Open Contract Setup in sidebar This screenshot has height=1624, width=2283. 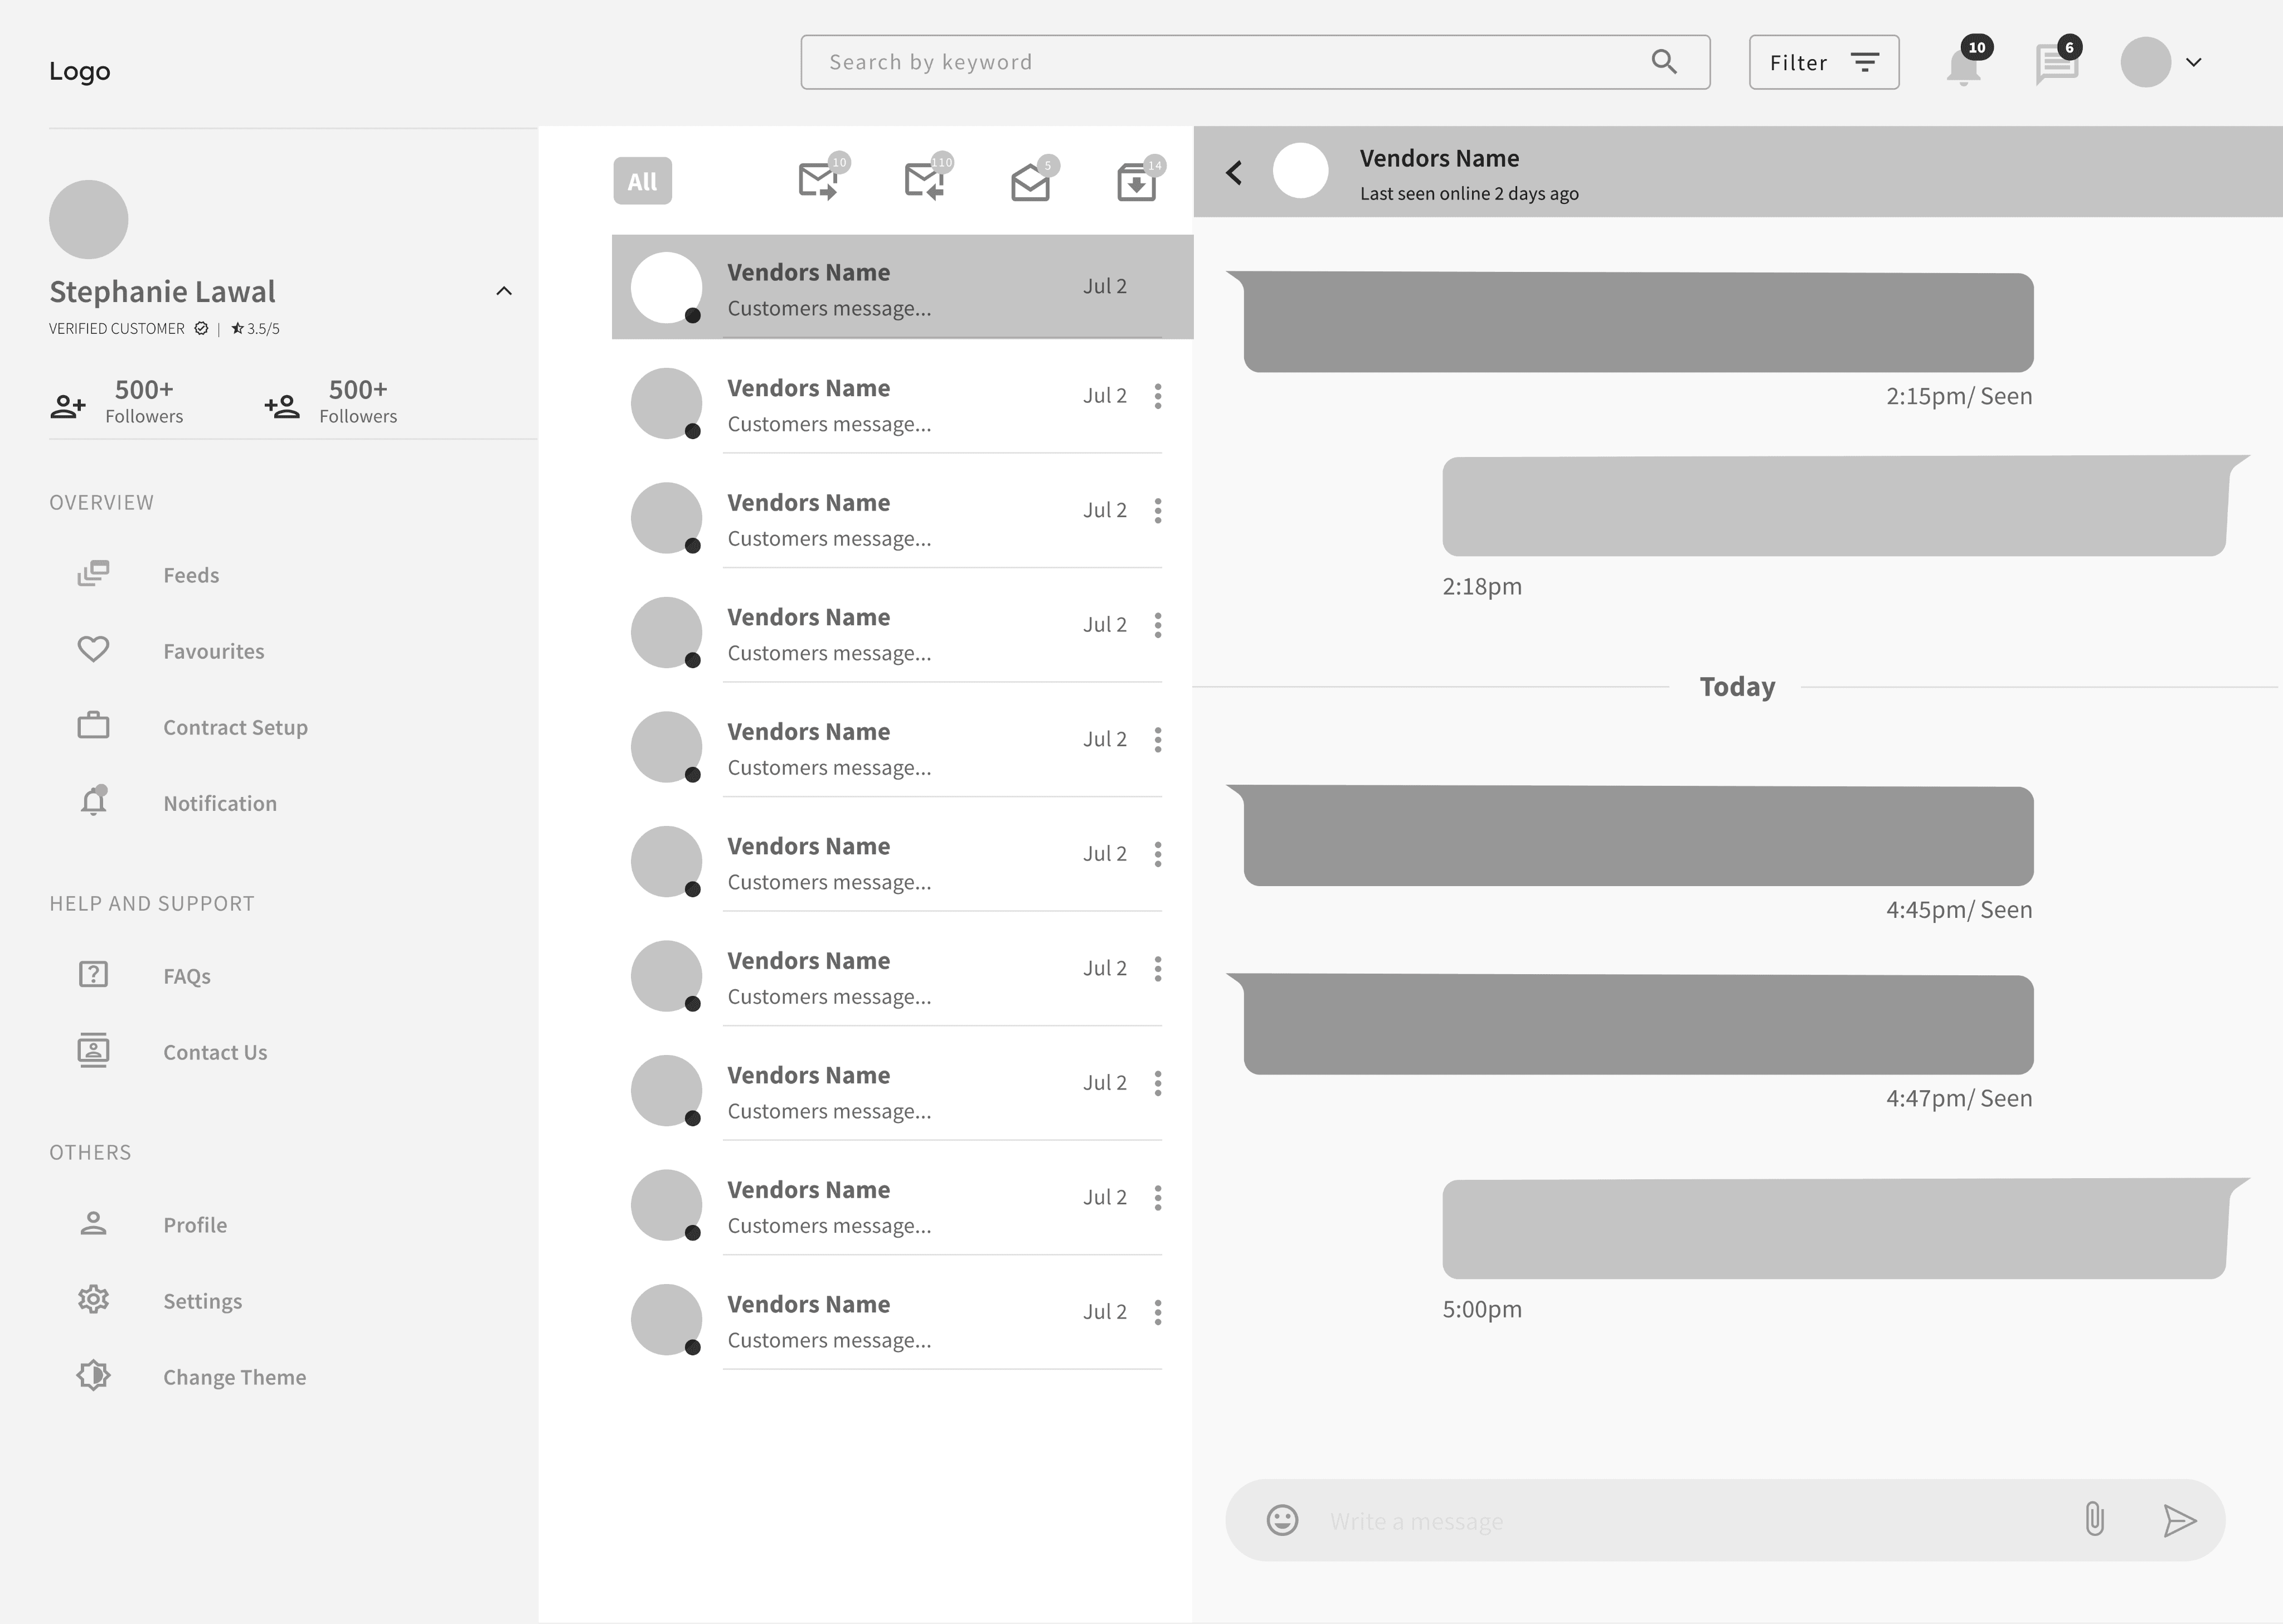(x=235, y=727)
